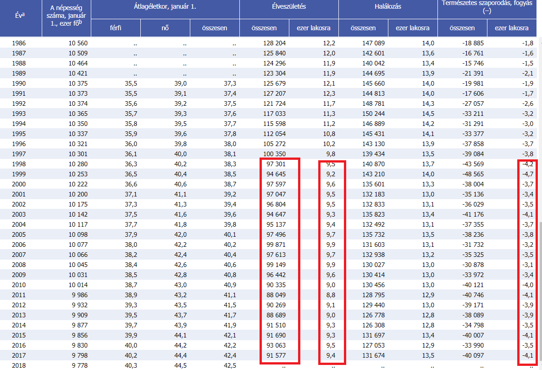This screenshot has height=370, width=542.
Task: Click births value 97 496
Action: (x=276, y=234)
